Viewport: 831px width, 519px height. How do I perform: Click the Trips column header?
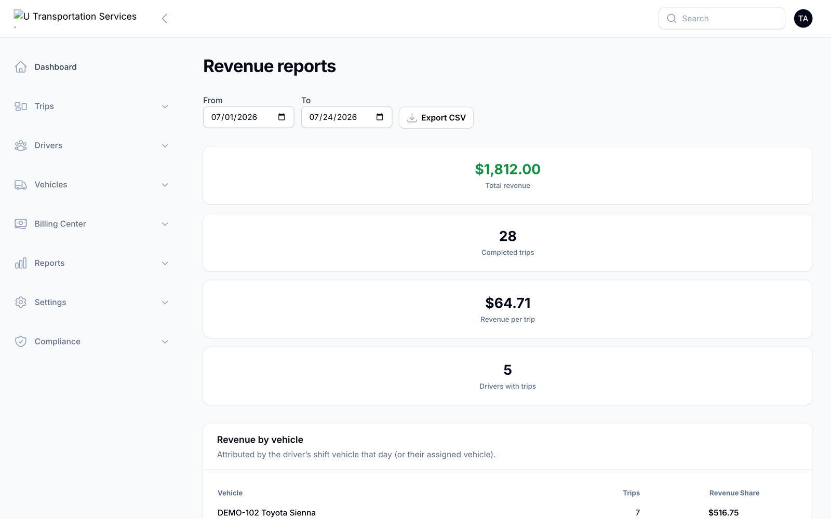(x=632, y=493)
